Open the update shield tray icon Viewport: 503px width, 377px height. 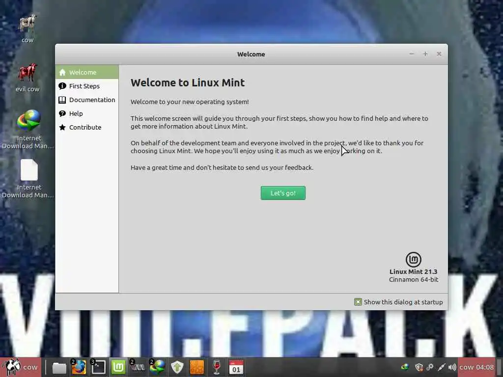point(419,367)
